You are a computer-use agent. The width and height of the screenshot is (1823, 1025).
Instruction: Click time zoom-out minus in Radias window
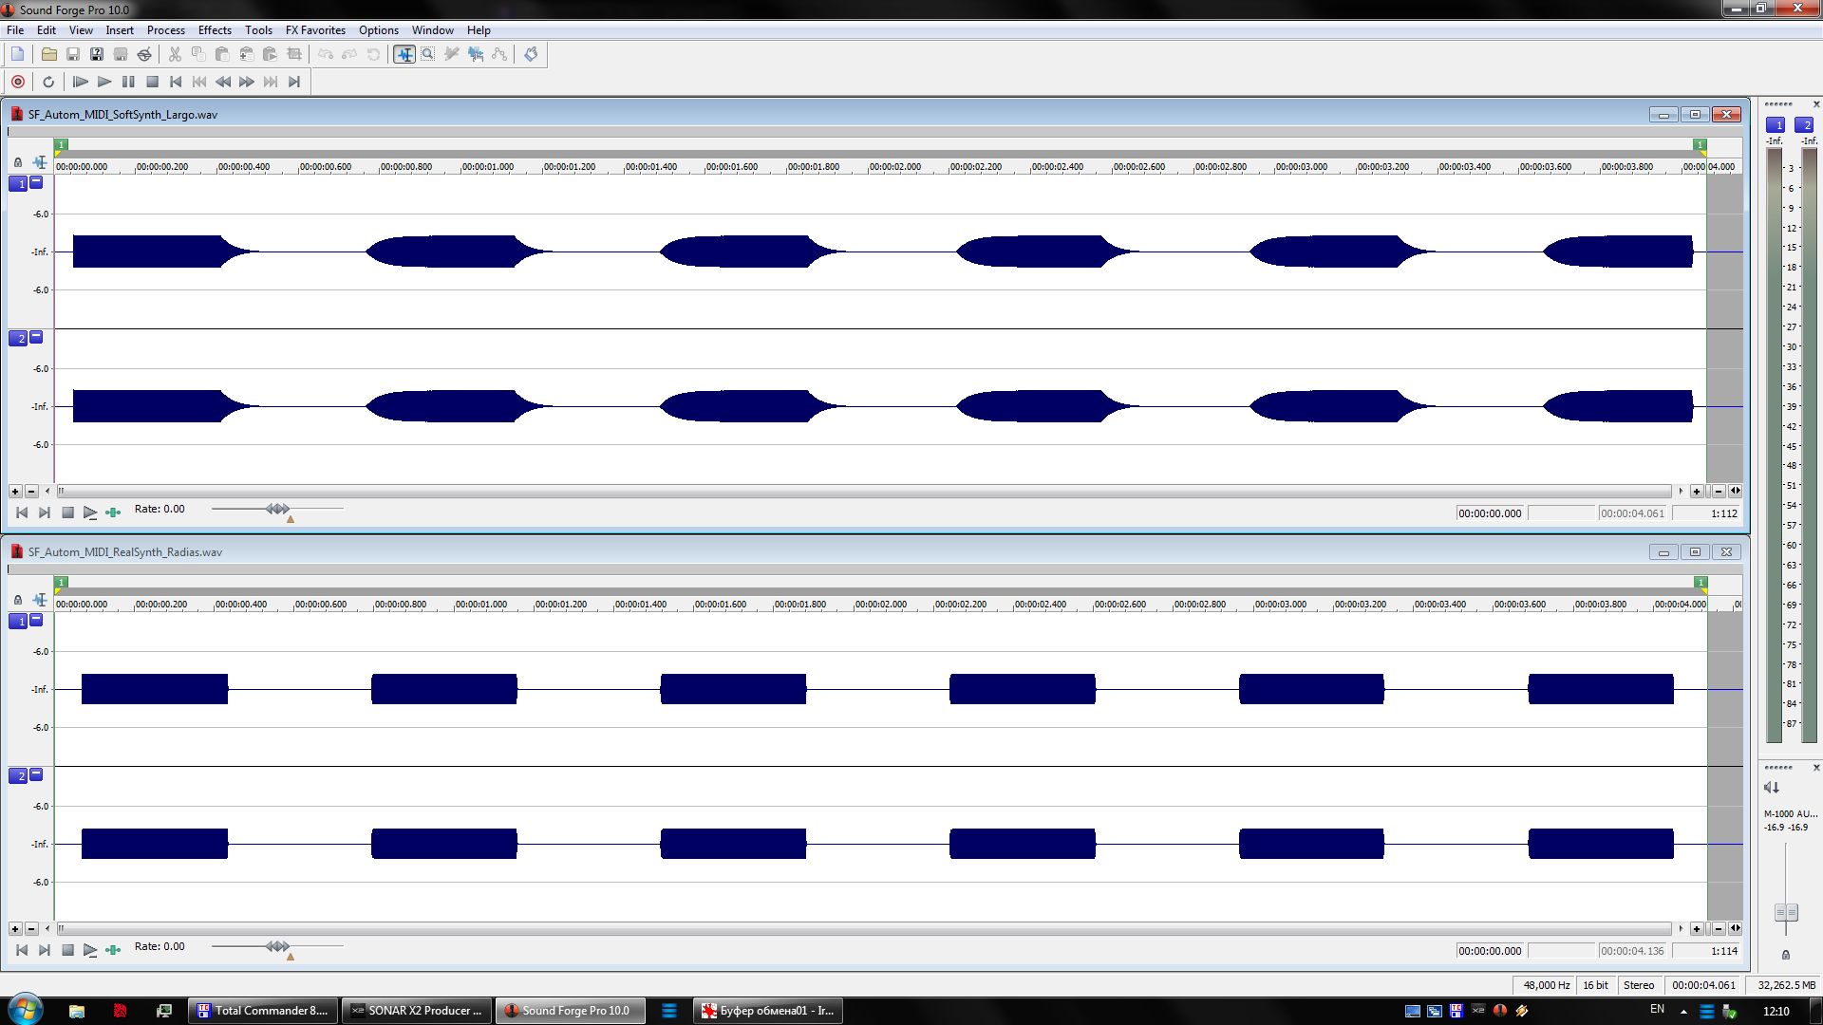1719,929
